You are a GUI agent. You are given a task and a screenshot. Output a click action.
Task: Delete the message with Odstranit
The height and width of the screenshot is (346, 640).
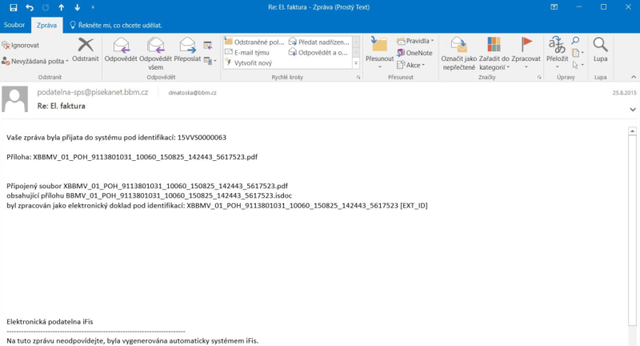click(x=86, y=50)
